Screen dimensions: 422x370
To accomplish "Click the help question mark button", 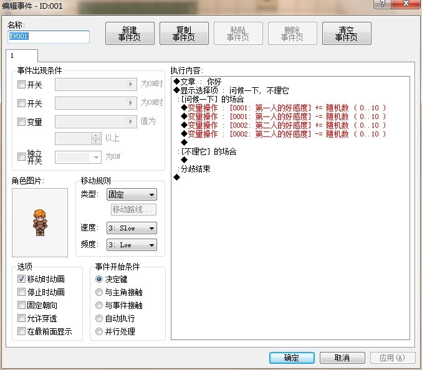I will click(382, 4).
